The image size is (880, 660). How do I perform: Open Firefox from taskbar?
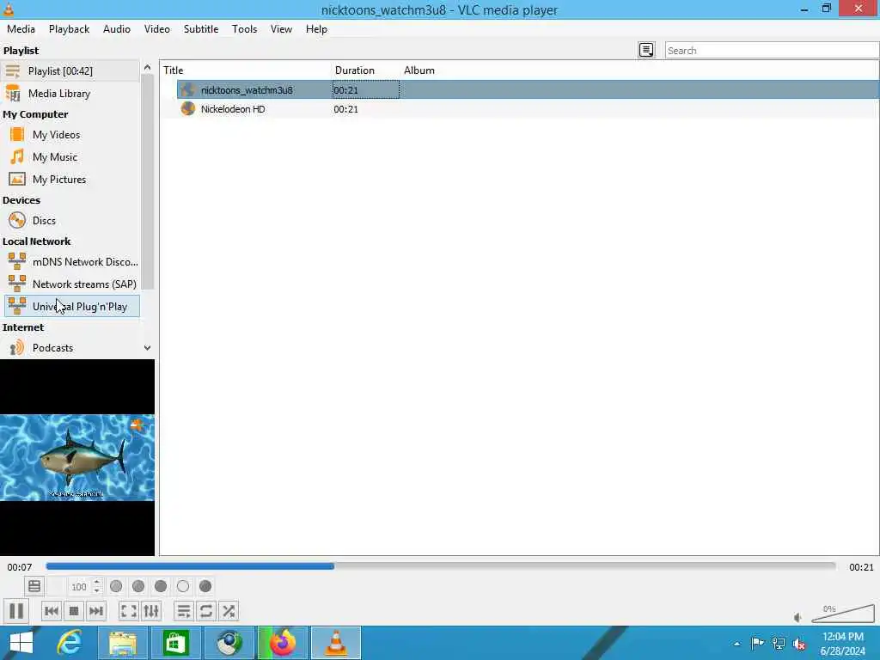(282, 643)
